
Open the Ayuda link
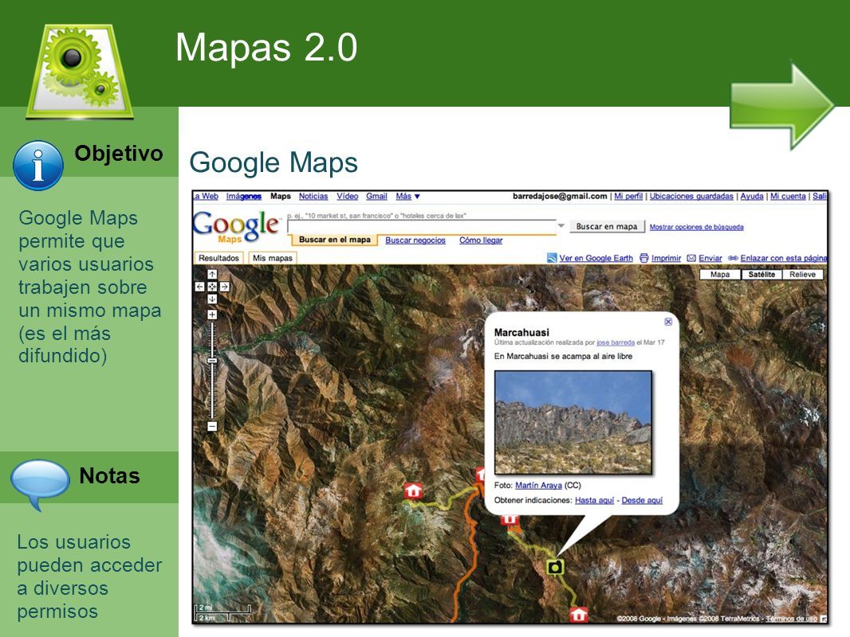coord(752,197)
